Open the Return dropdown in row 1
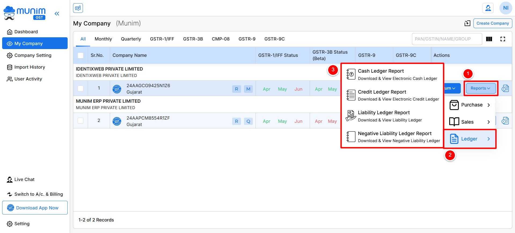 pyautogui.click(x=452, y=88)
